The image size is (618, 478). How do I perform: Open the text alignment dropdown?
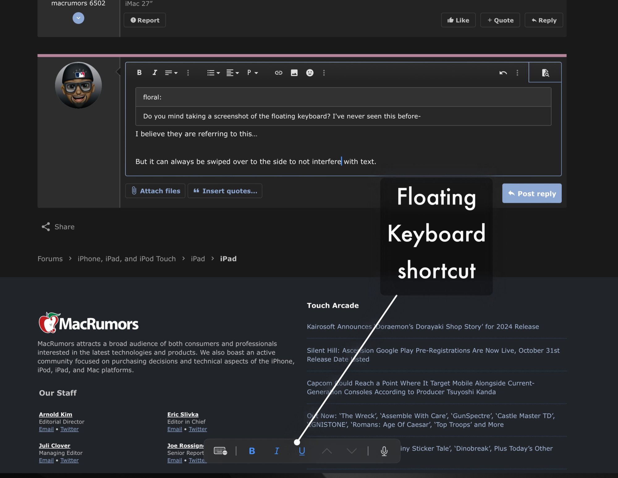click(232, 73)
